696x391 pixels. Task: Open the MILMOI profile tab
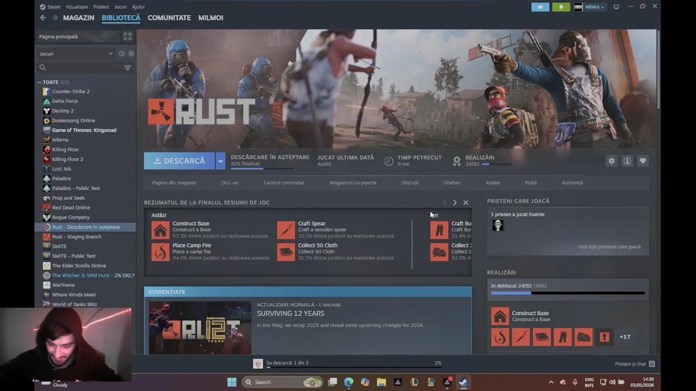(x=210, y=18)
